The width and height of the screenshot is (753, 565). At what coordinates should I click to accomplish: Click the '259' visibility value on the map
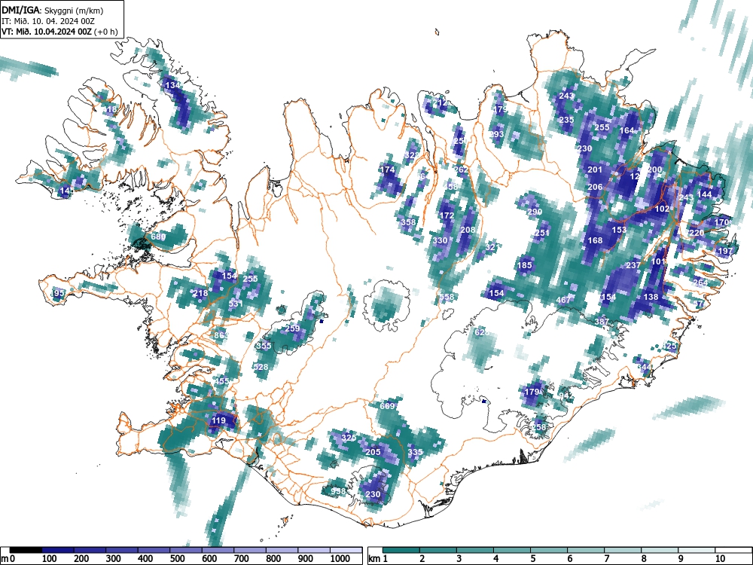tap(292, 328)
